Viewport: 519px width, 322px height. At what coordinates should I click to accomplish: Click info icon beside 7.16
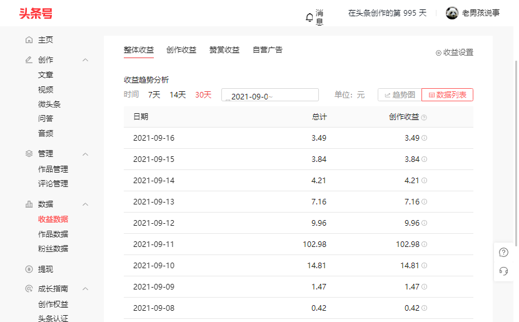425,201
